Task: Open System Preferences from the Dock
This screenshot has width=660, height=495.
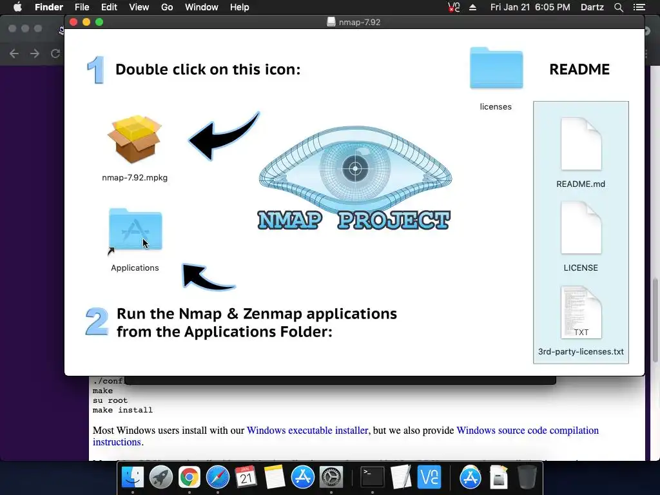Action: (331, 477)
